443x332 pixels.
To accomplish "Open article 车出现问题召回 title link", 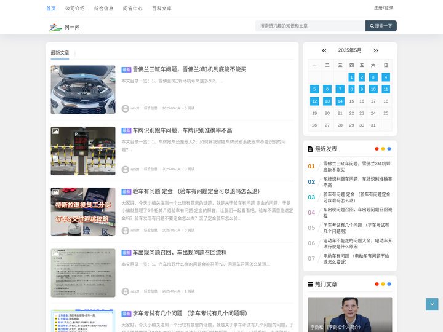I will [180, 253].
